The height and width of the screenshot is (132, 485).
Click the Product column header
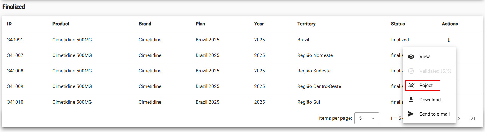61,24
